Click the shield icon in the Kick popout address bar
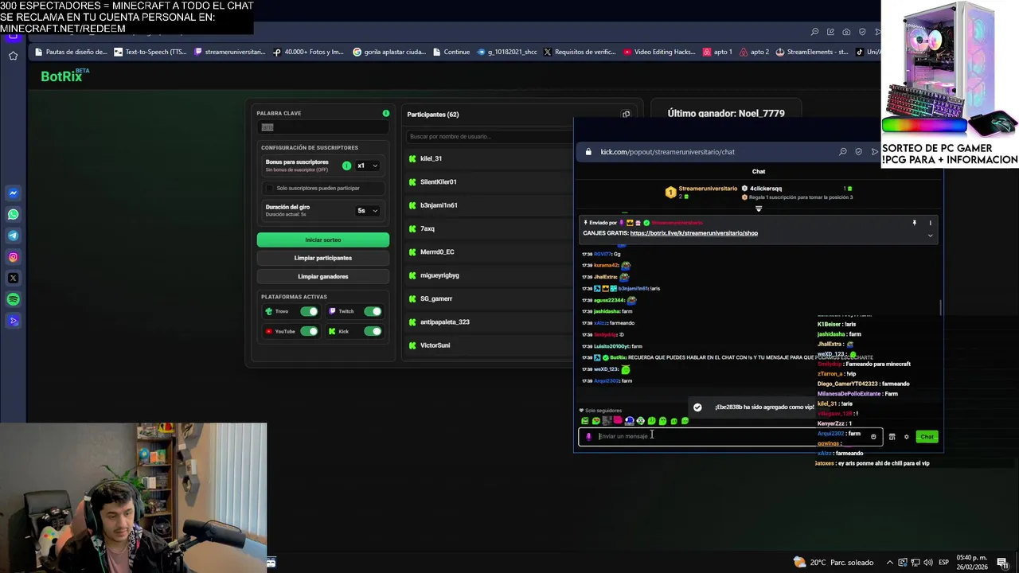Viewport: 1019px width, 573px height. tap(858, 151)
